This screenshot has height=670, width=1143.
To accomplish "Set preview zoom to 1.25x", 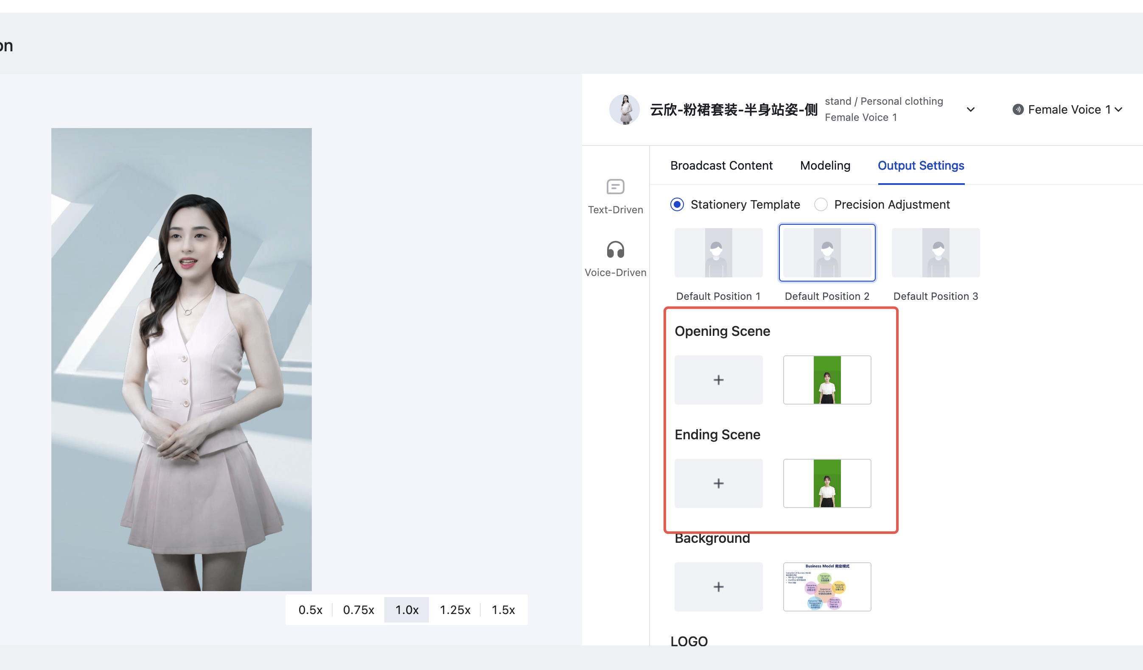I will point(454,610).
